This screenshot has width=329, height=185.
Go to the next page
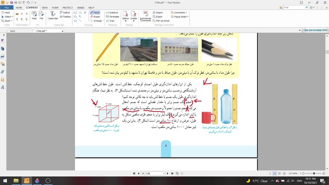click(168, 173)
